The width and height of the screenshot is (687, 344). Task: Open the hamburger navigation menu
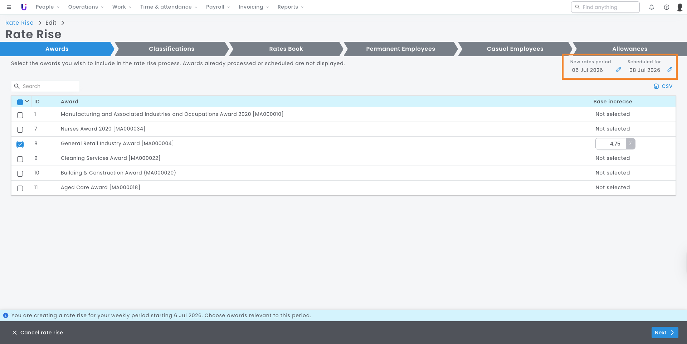9,7
